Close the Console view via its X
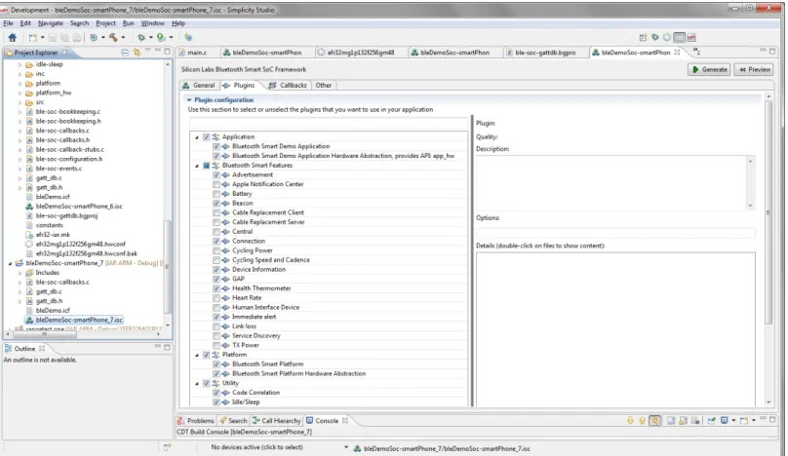Viewport: 788px width, 456px height. point(345,420)
